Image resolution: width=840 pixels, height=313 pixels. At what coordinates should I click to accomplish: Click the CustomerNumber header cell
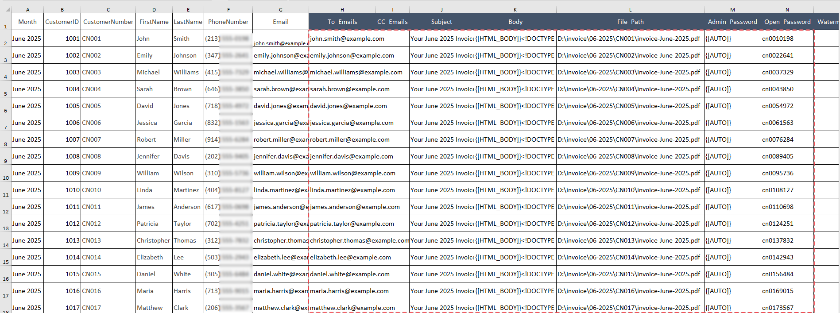108,22
